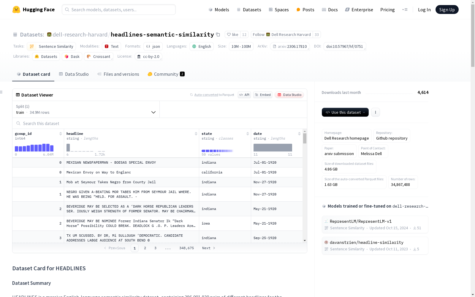
Task: Sort the state column
Action: click(x=248, y=134)
